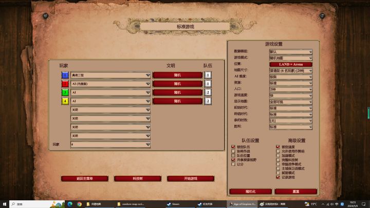Open the taskbar clock and date
This screenshot has width=370, height=208.
pos(353,204)
